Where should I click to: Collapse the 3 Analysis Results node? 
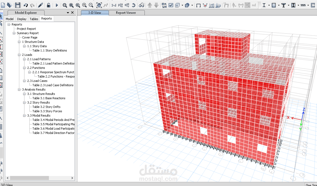19,89
